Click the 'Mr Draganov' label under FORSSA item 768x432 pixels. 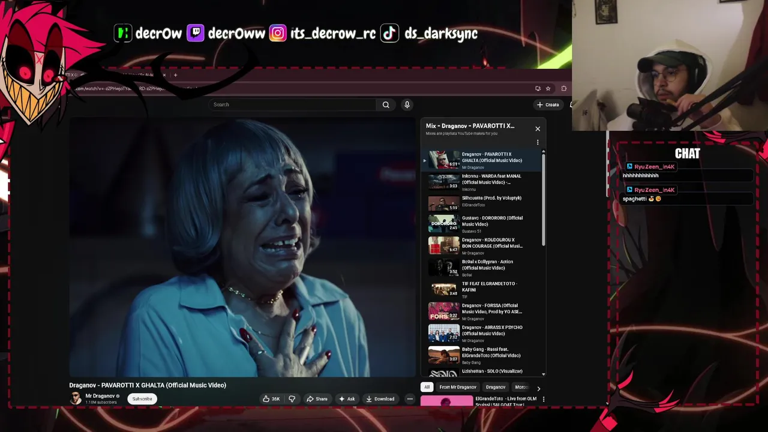473,319
